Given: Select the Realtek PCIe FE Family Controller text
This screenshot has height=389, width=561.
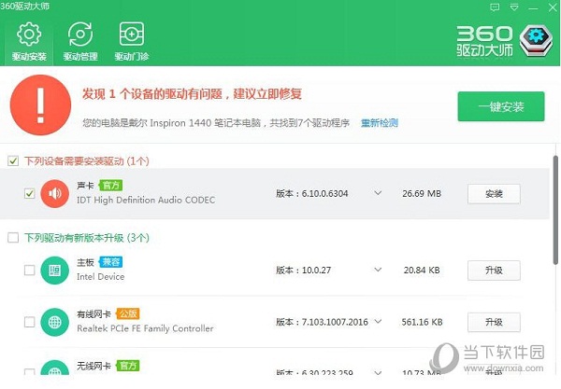Looking at the screenshot, I should tap(145, 328).
